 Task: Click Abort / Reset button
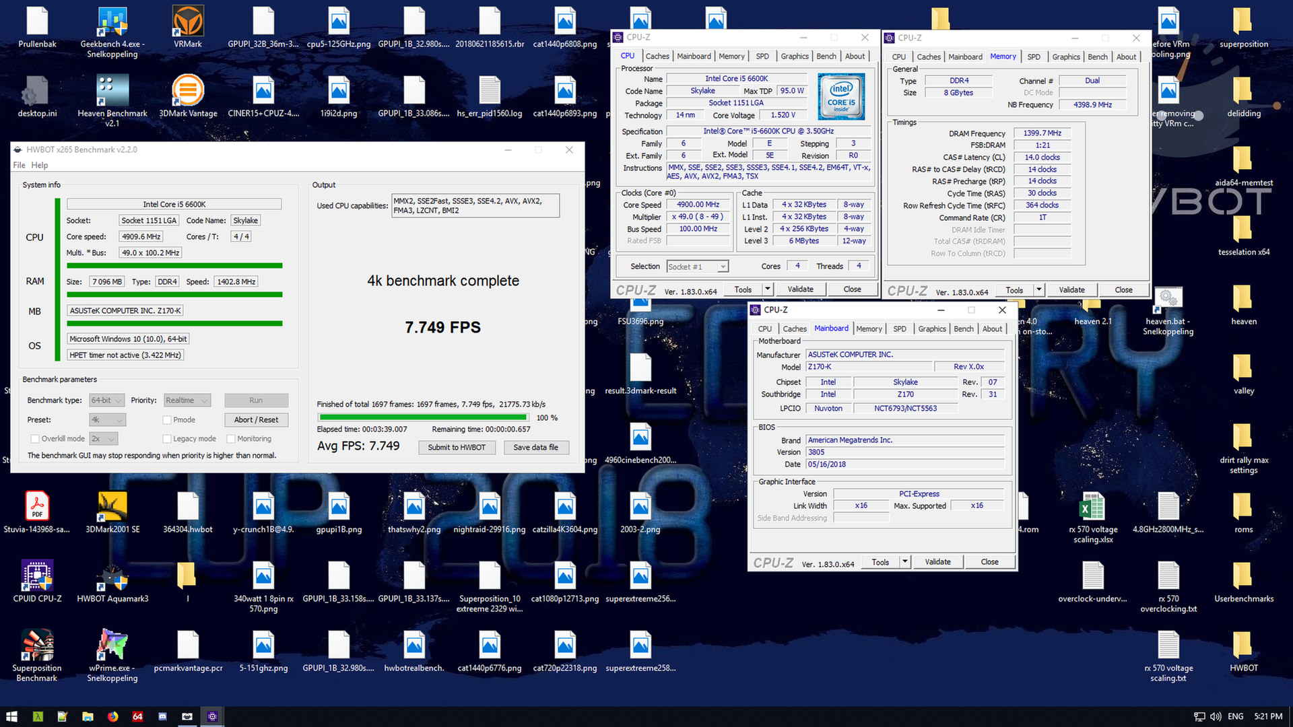[x=256, y=419]
